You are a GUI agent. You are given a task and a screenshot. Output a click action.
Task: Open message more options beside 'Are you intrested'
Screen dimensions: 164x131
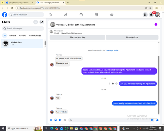pos(109,84)
